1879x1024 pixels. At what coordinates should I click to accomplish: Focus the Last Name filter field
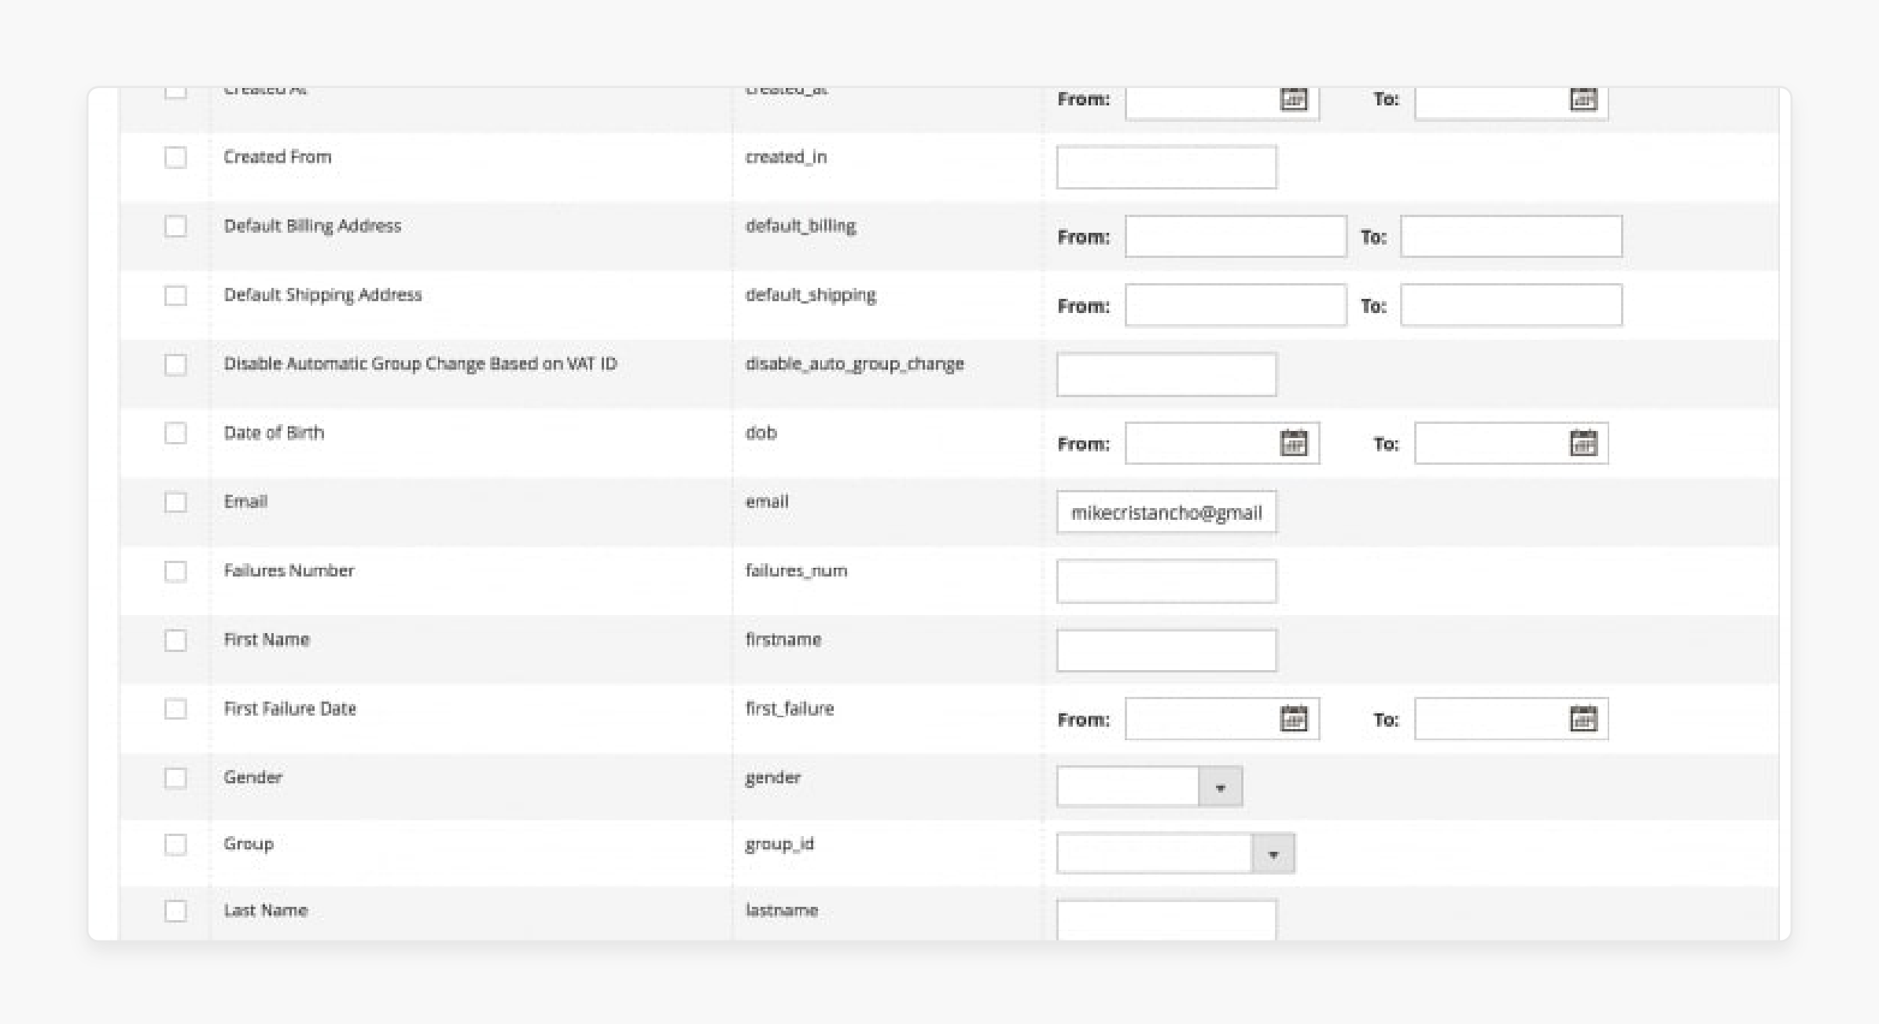click(x=1166, y=920)
